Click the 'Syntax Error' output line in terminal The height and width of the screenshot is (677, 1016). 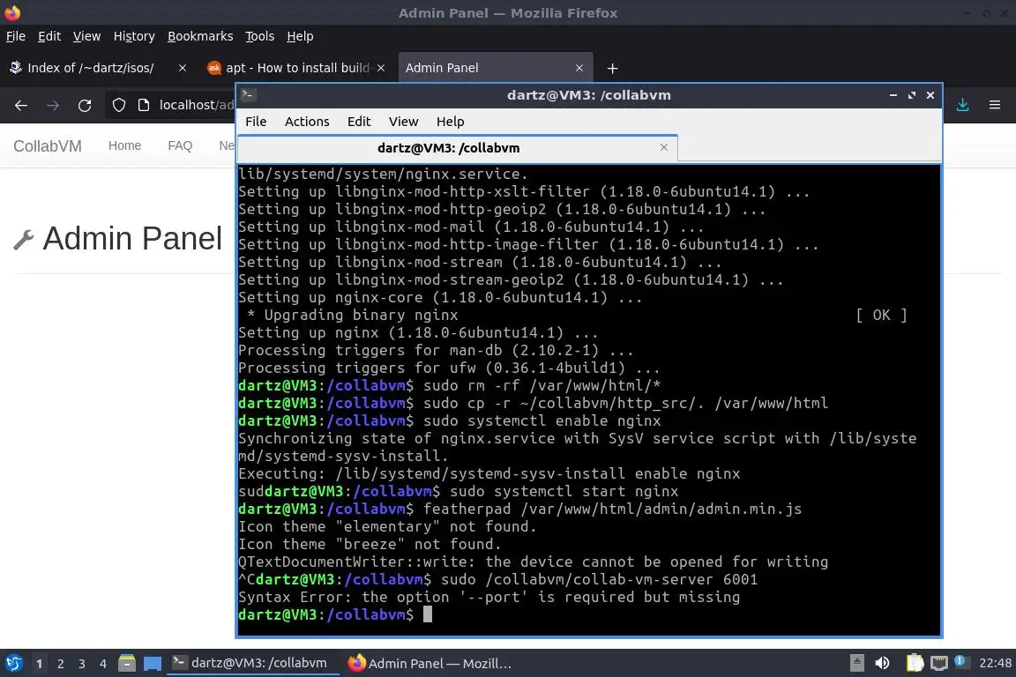coord(489,598)
